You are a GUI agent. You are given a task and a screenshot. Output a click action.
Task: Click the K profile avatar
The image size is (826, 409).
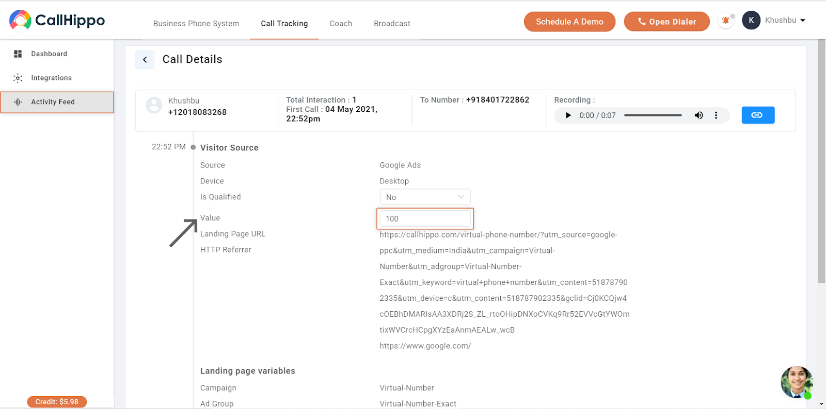point(751,20)
